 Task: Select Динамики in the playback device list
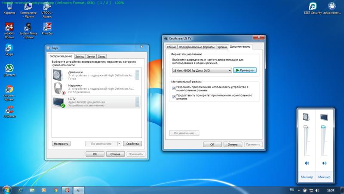pos(96,75)
